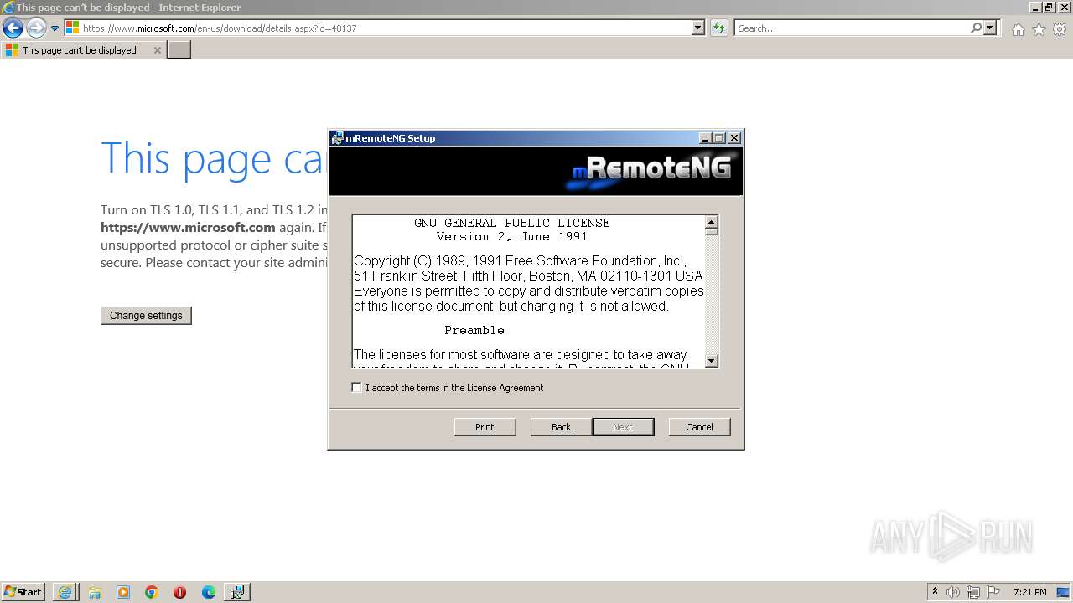This screenshot has width=1073, height=603.
Task: Click the disabled Next button in Setup
Action: tap(623, 427)
